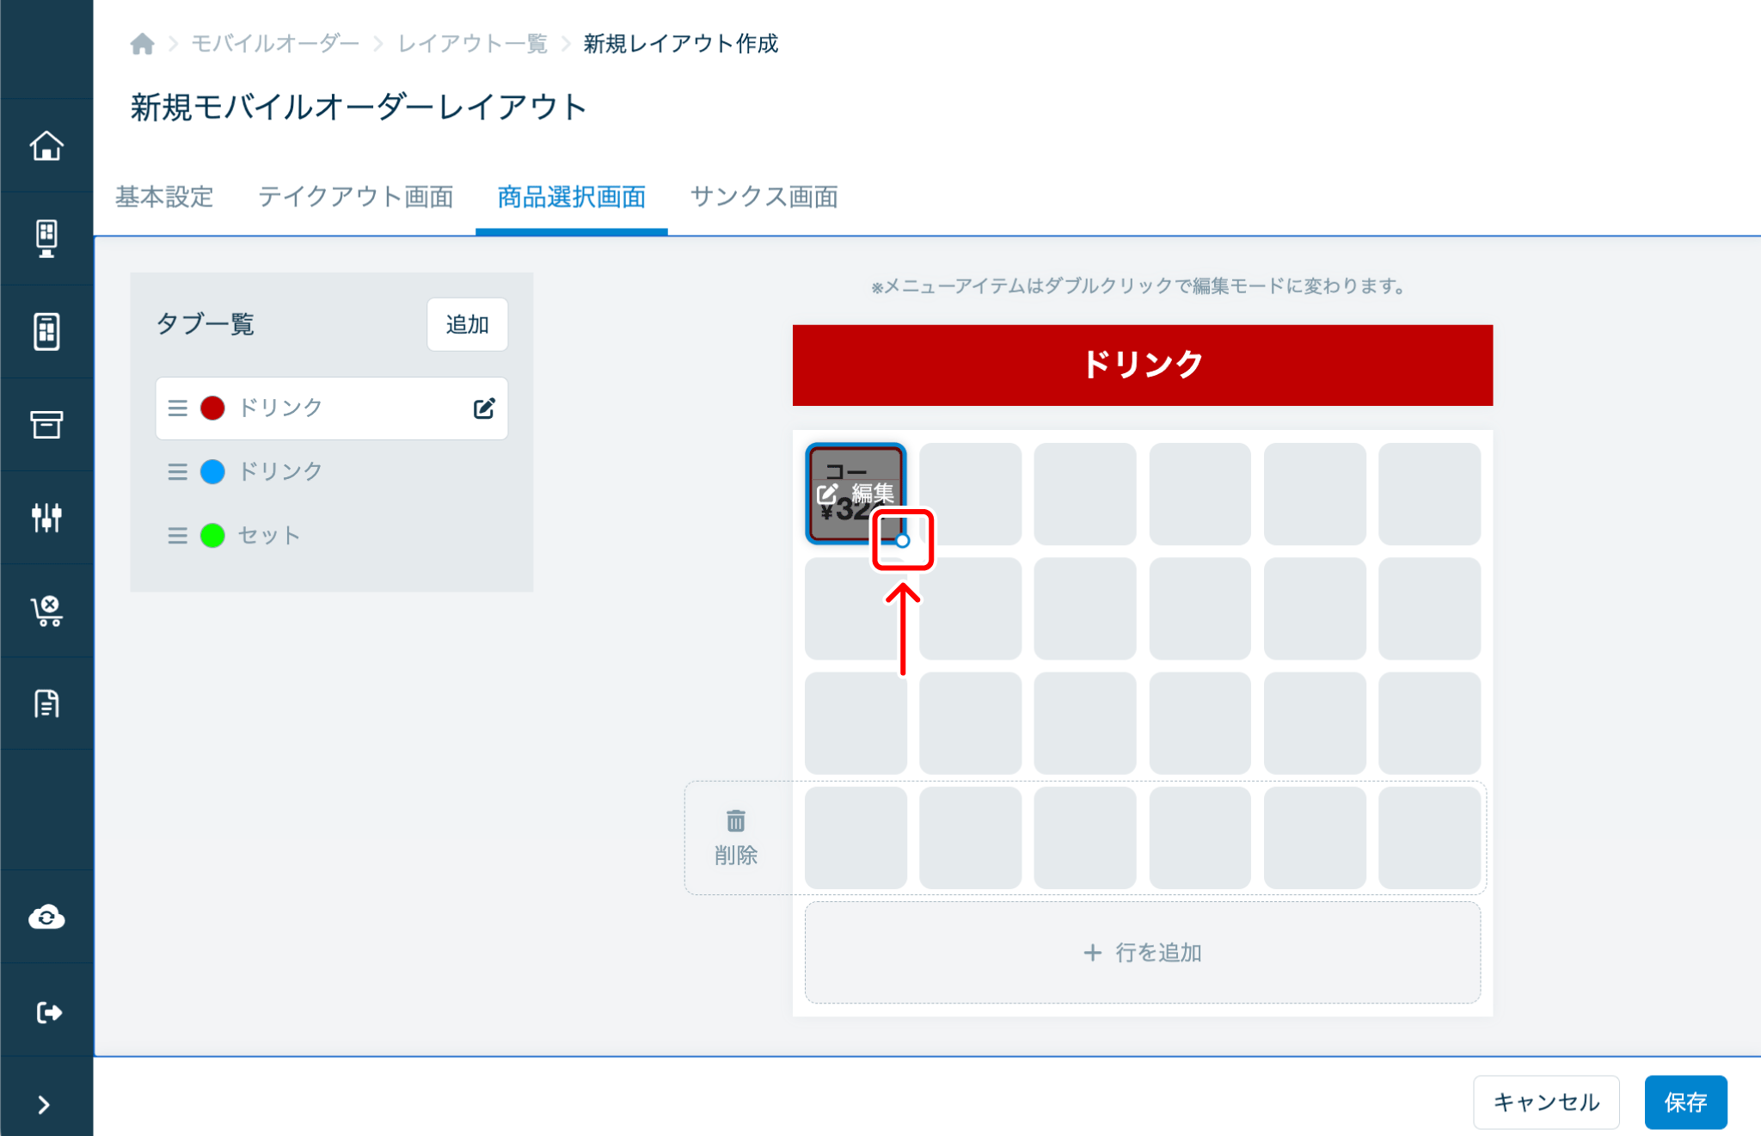Switch to the 基本設定 tab
The image size is (1761, 1136).
tap(164, 197)
